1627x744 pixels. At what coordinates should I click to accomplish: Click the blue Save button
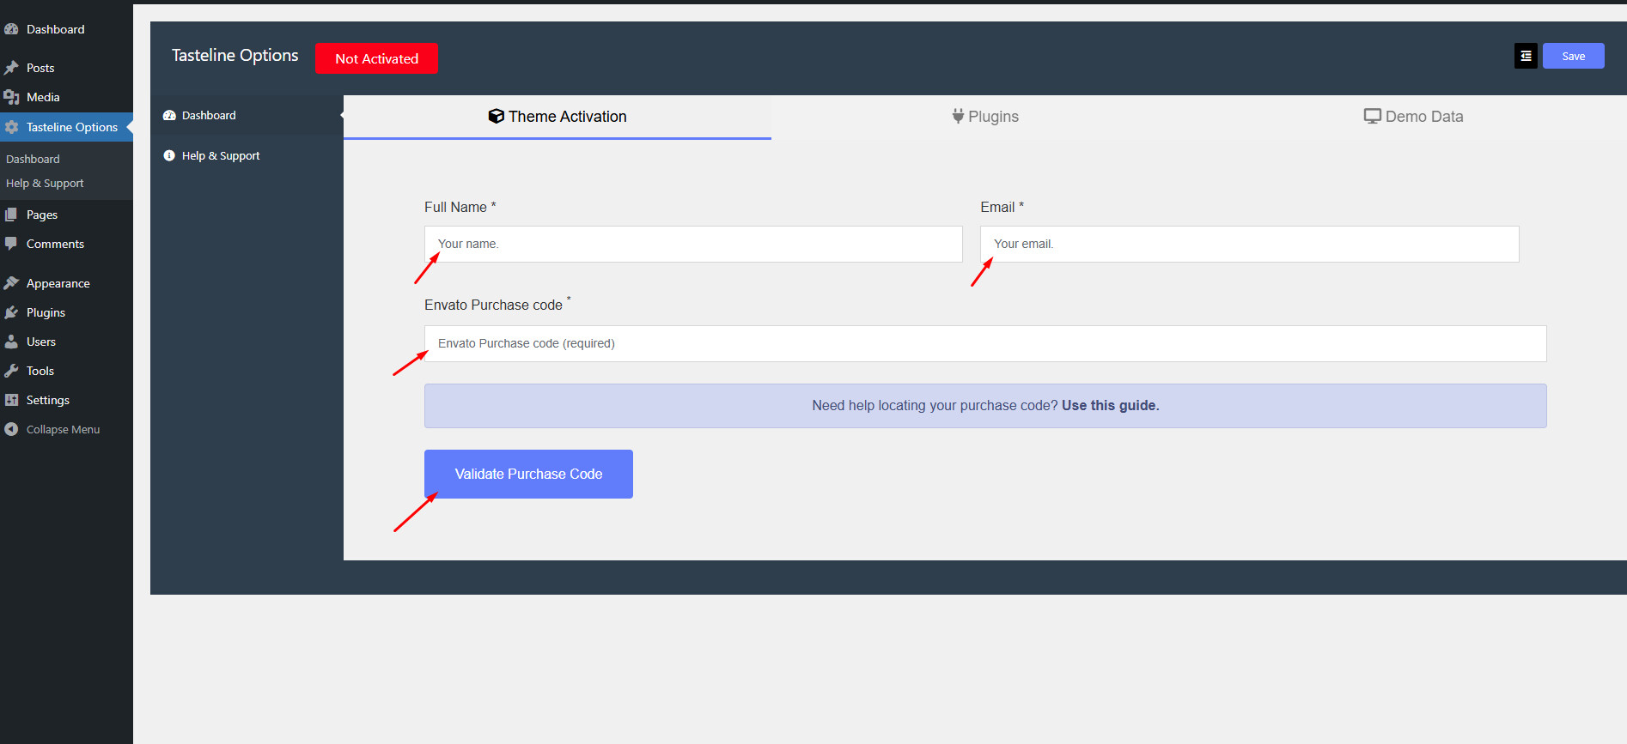(x=1573, y=56)
